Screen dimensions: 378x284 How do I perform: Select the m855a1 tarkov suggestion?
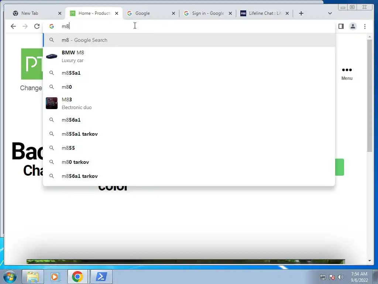pos(189,134)
